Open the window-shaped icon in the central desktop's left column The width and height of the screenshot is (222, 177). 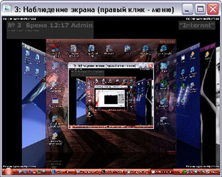(x=55, y=101)
